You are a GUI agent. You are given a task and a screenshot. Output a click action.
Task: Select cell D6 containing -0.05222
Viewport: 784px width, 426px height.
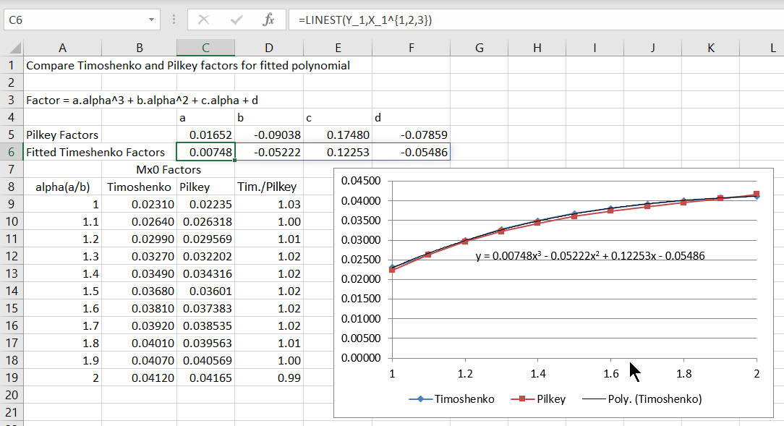click(x=268, y=152)
